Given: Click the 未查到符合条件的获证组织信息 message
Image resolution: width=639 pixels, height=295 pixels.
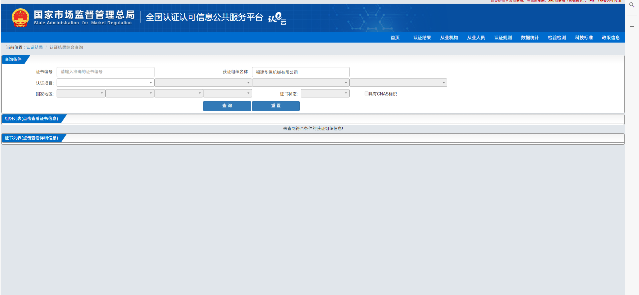Looking at the screenshot, I should click(313, 129).
